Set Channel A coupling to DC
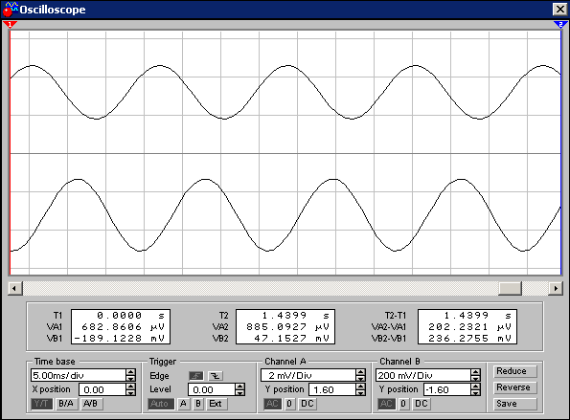 (x=308, y=404)
